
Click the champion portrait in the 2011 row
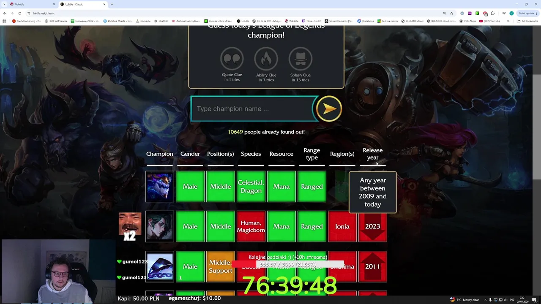click(160, 266)
